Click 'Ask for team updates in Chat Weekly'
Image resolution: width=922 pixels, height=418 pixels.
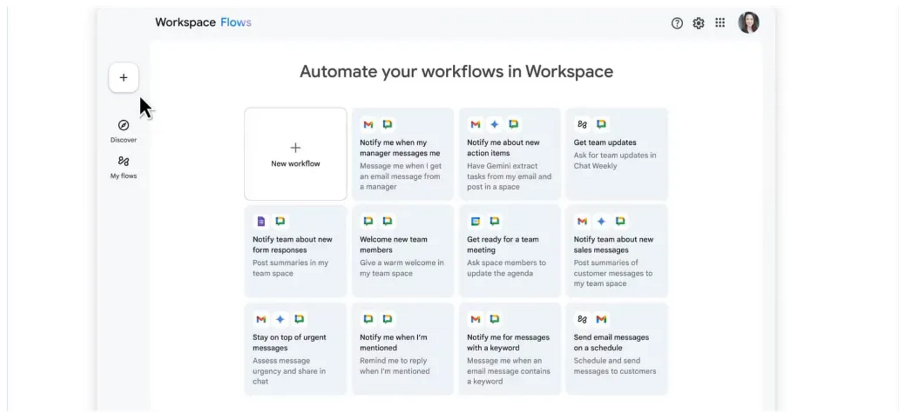tap(615, 161)
